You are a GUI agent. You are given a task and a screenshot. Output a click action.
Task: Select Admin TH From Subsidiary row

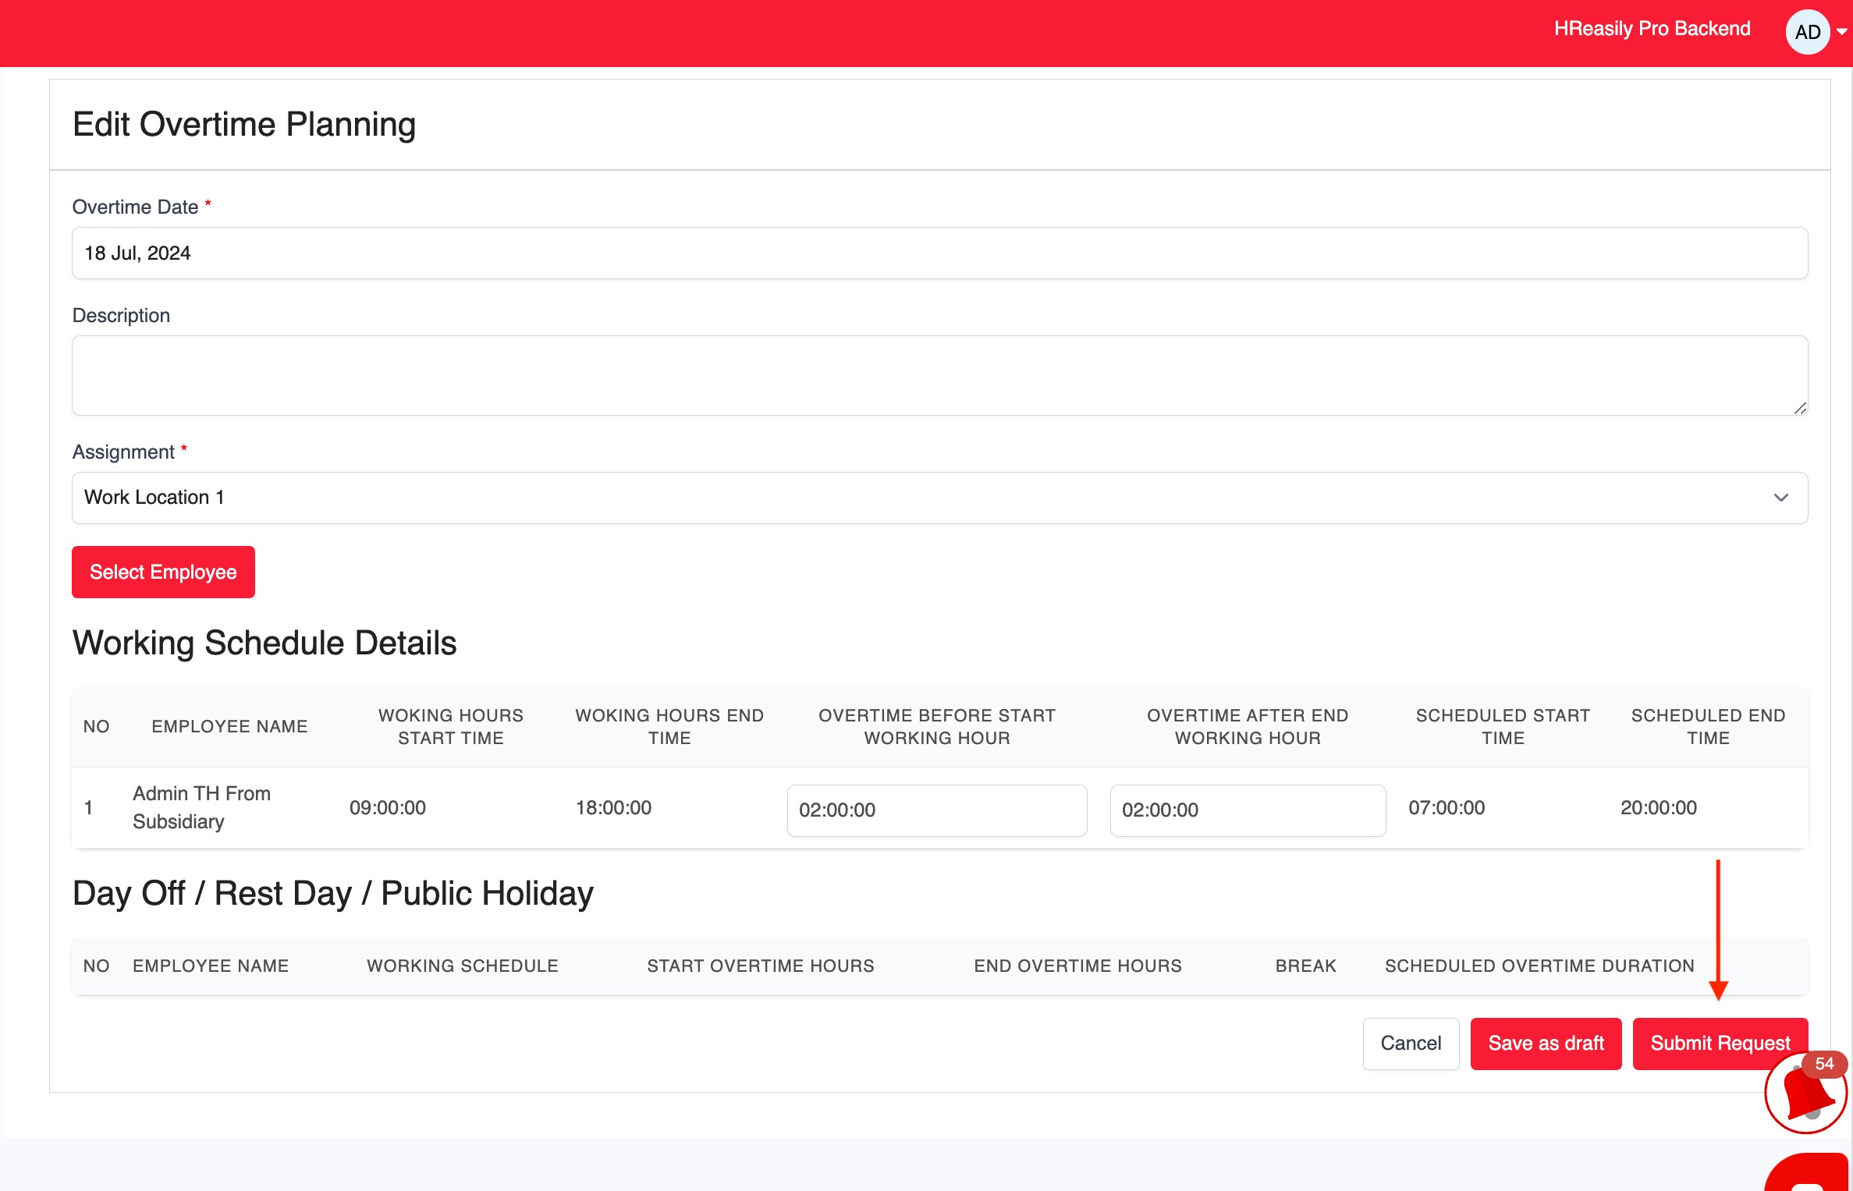[201, 807]
